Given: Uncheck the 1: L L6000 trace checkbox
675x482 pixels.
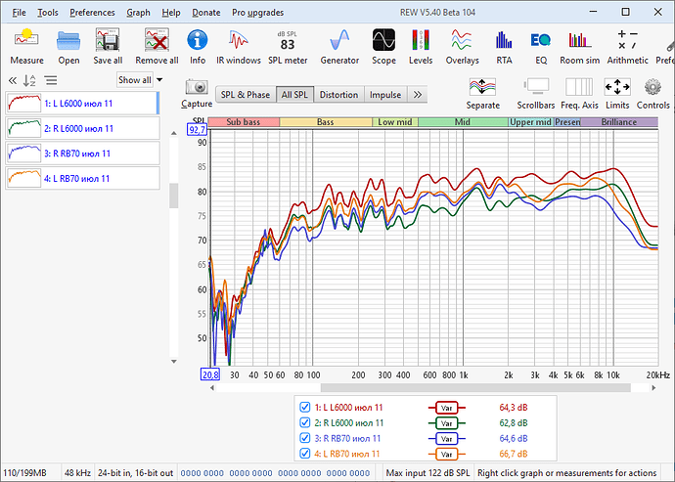Looking at the screenshot, I should [x=305, y=407].
